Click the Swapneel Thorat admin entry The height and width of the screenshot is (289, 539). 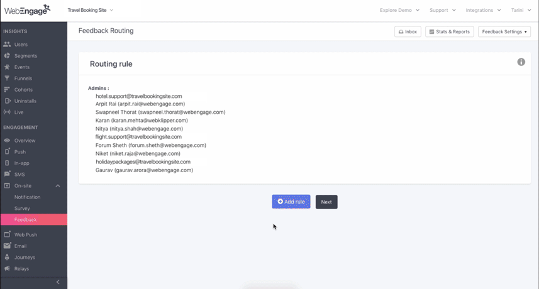point(160,112)
